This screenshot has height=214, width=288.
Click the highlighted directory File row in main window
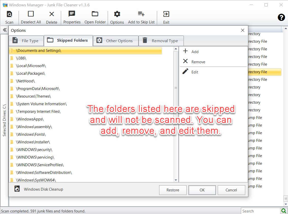pyautogui.click(x=265, y=72)
